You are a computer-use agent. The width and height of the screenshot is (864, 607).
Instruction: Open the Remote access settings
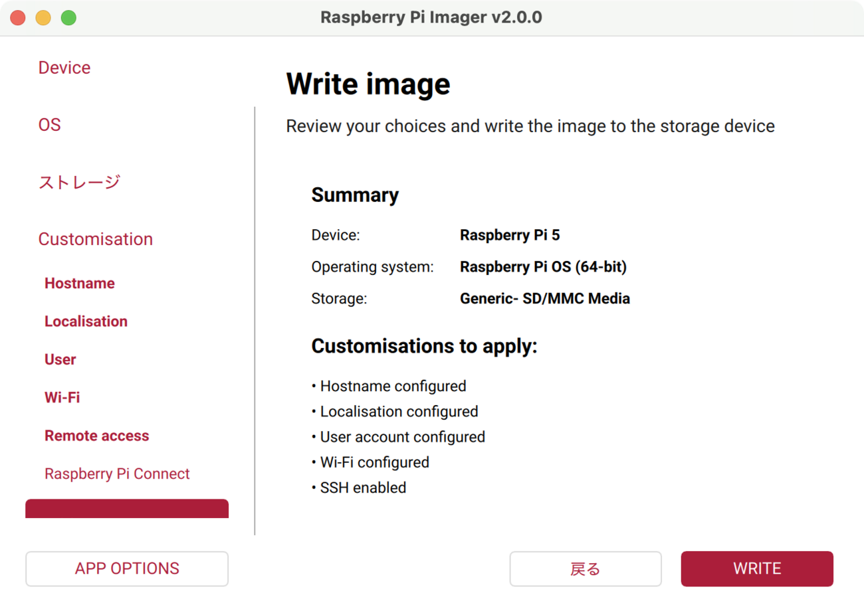(96, 436)
